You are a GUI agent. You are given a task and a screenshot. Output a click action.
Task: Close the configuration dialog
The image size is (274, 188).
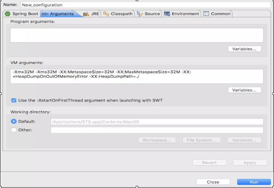(213, 182)
